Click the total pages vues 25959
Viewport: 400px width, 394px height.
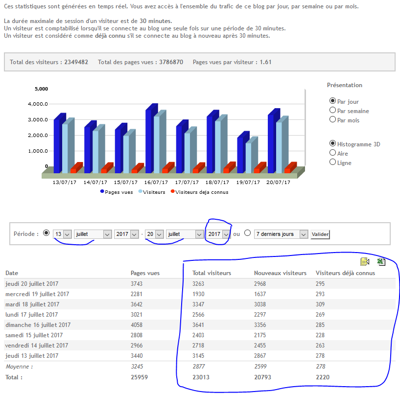[x=139, y=377]
